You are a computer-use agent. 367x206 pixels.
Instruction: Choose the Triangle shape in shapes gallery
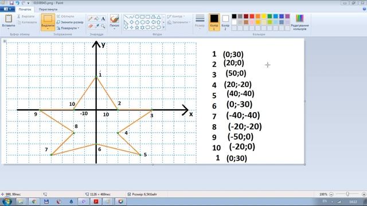tap(158, 17)
